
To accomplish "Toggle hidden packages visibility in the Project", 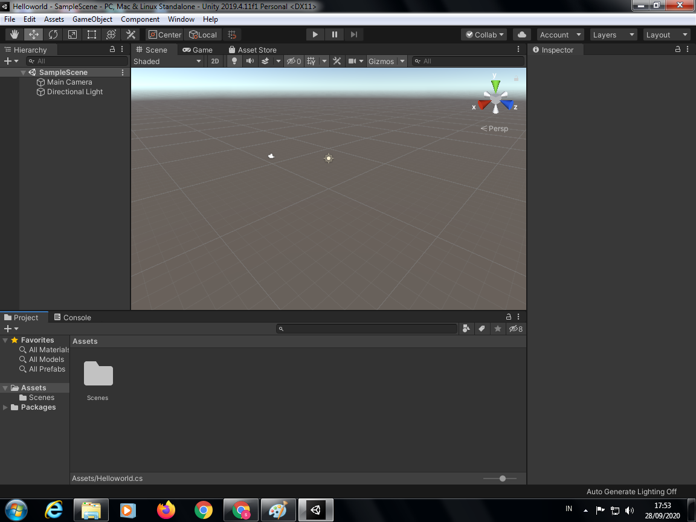I will 516,329.
